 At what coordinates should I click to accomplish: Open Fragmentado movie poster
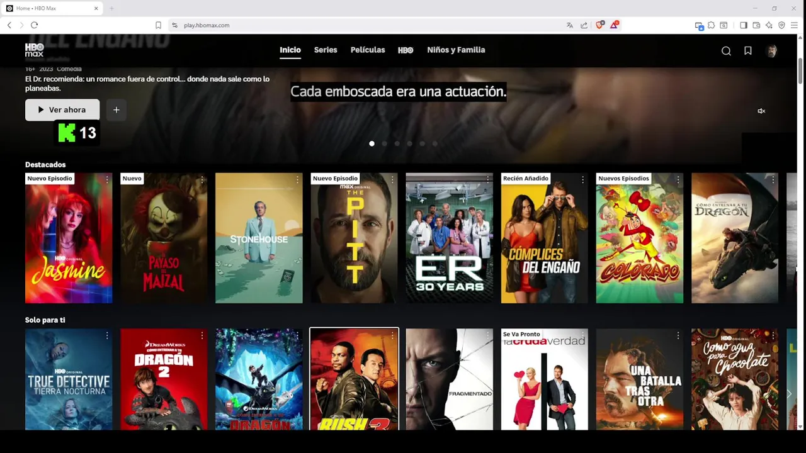point(449,379)
